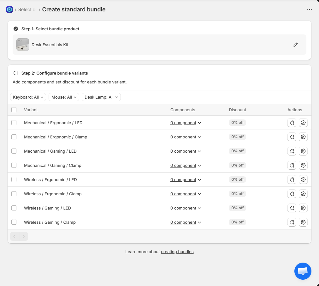Click the app logo icon in breadcrumb

[9, 9]
